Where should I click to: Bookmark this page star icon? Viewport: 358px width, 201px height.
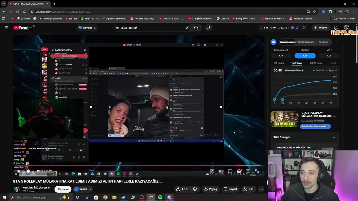click(x=314, y=12)
